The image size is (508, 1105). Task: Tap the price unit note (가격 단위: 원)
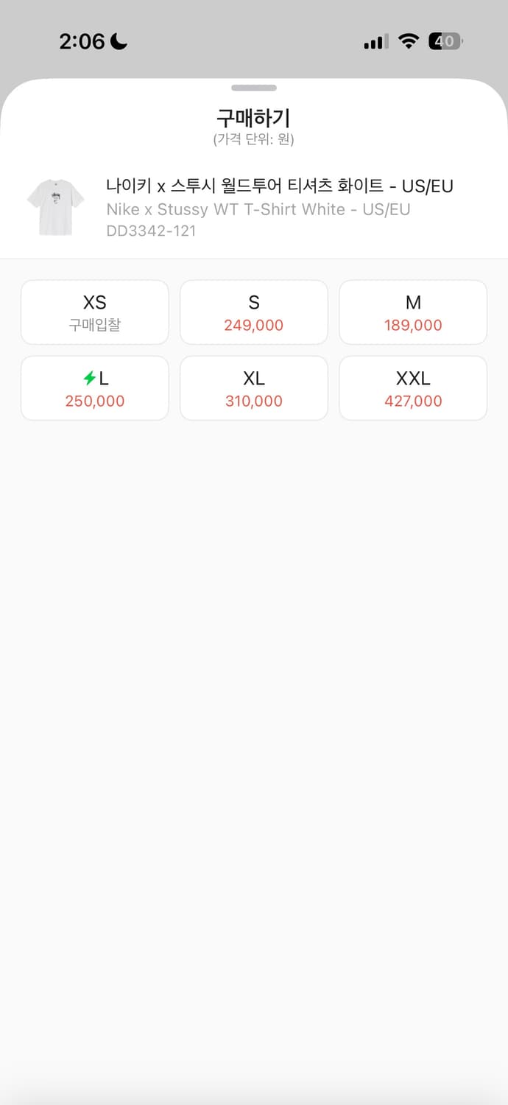pyautogui.click(x=254, y=139)
